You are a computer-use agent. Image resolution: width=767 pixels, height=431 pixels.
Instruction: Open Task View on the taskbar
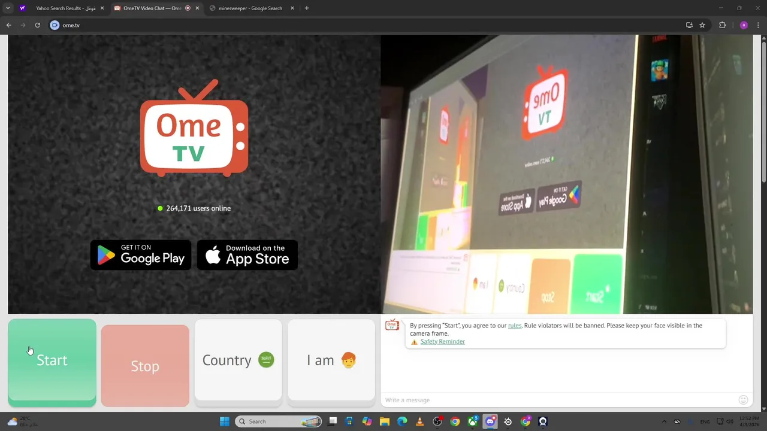pos(333,421)
